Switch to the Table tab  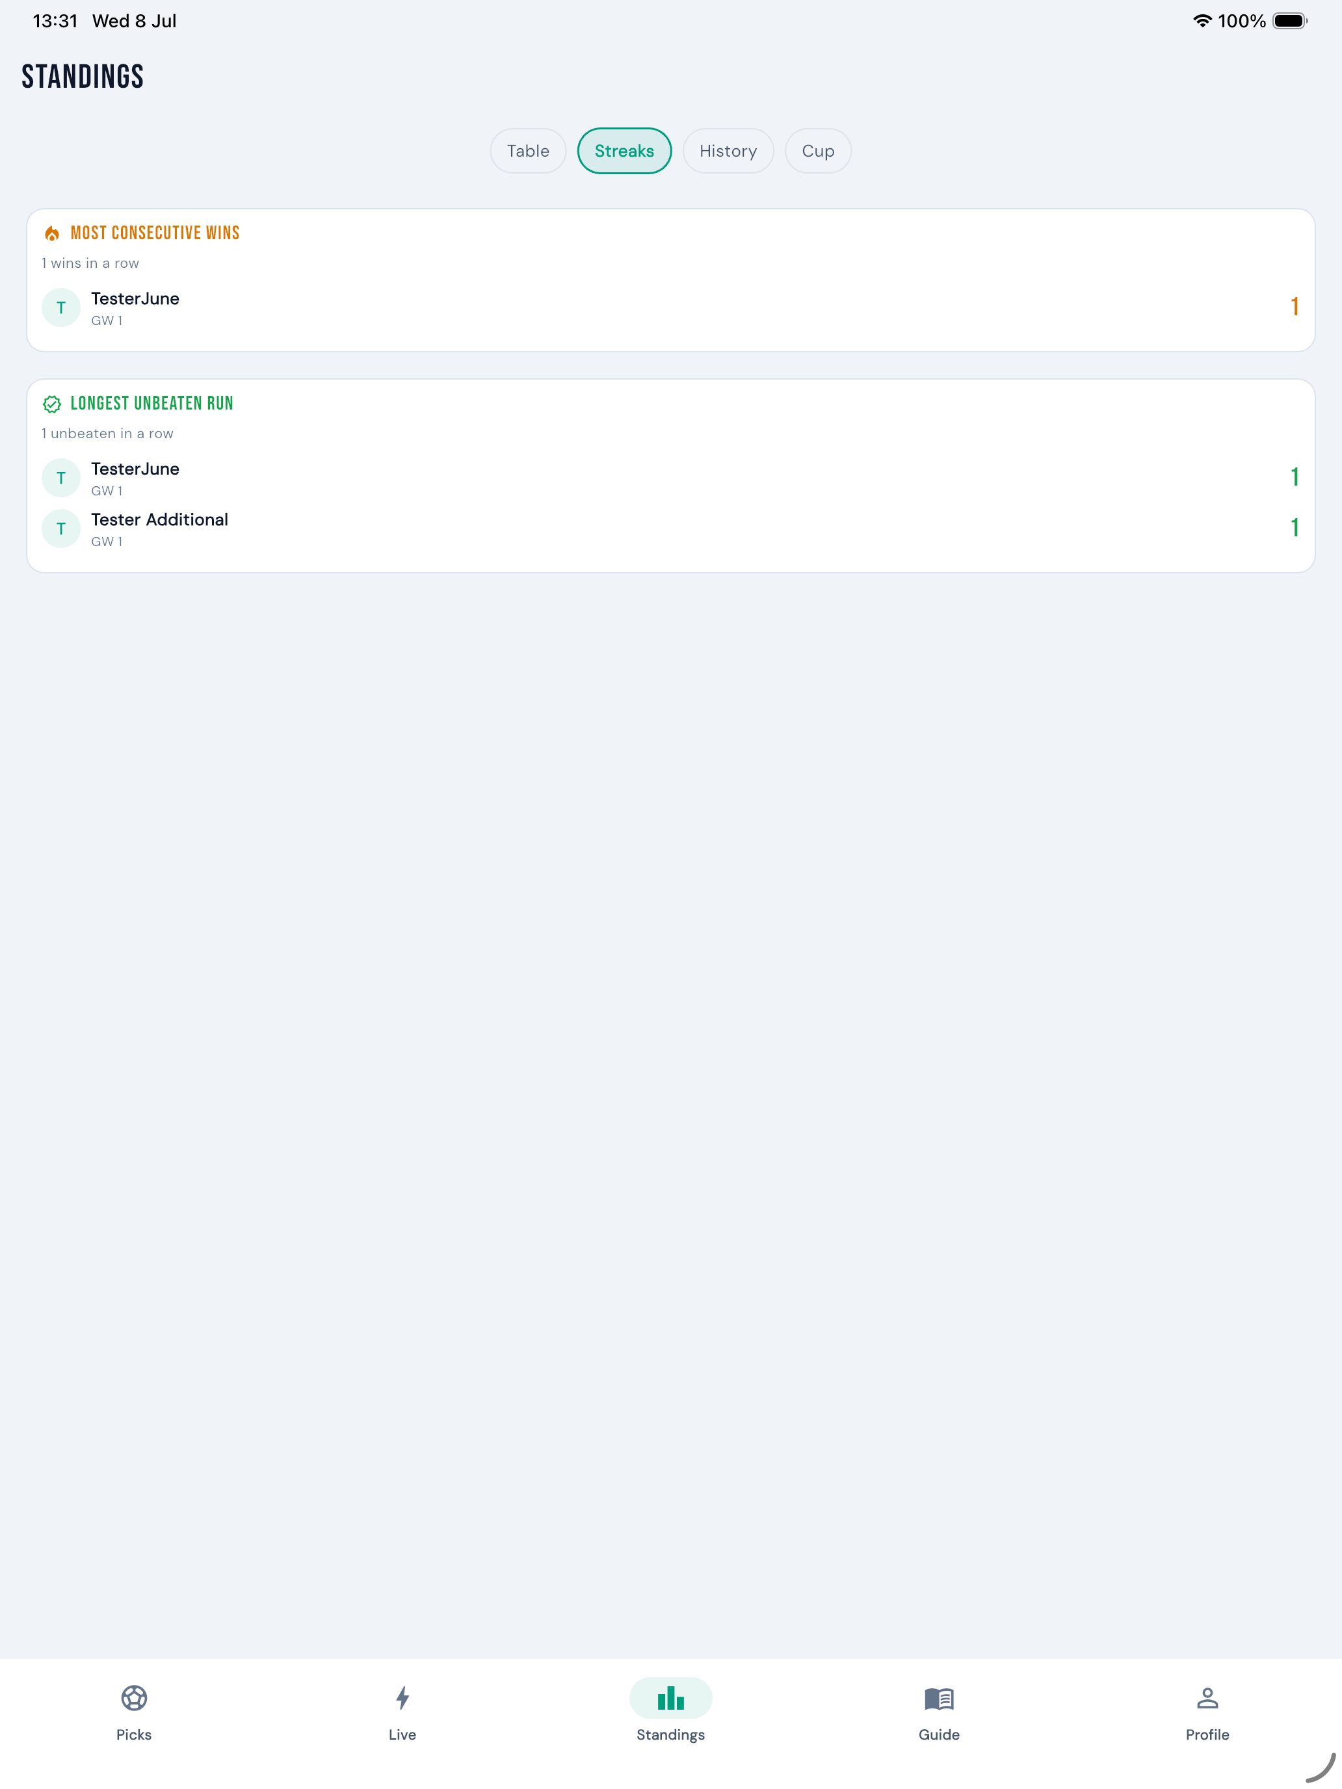pos(527,151)
